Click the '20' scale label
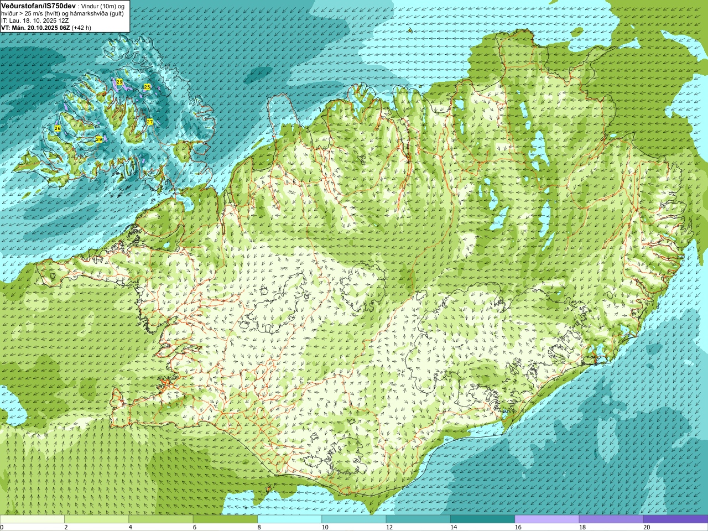Image resolution: width=708 pixels, height=531 pixels. tap(647, 527)
